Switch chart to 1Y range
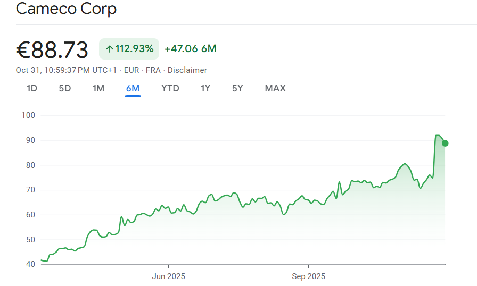 [205, 88]
